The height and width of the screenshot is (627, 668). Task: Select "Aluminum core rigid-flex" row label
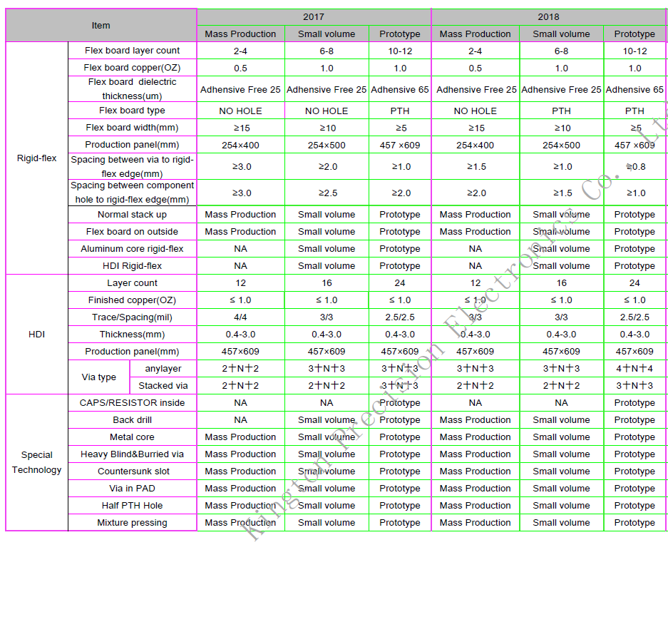[132, 248]
